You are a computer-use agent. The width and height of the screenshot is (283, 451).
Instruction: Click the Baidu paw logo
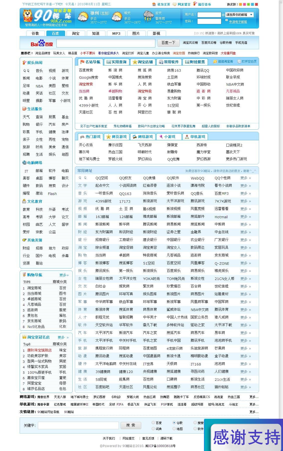(42, 43)
